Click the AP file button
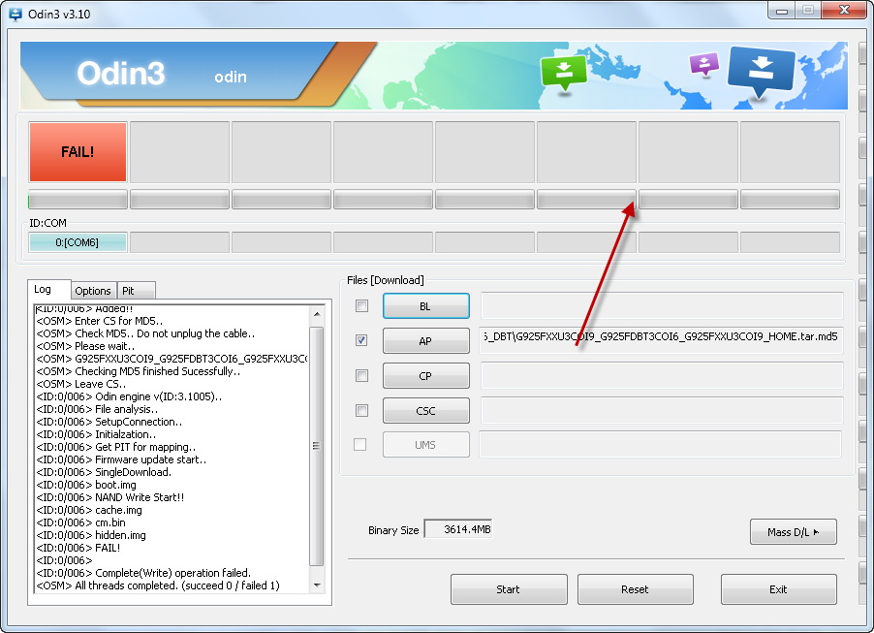This screenshot has width=874, height=633. pos(425,341)
